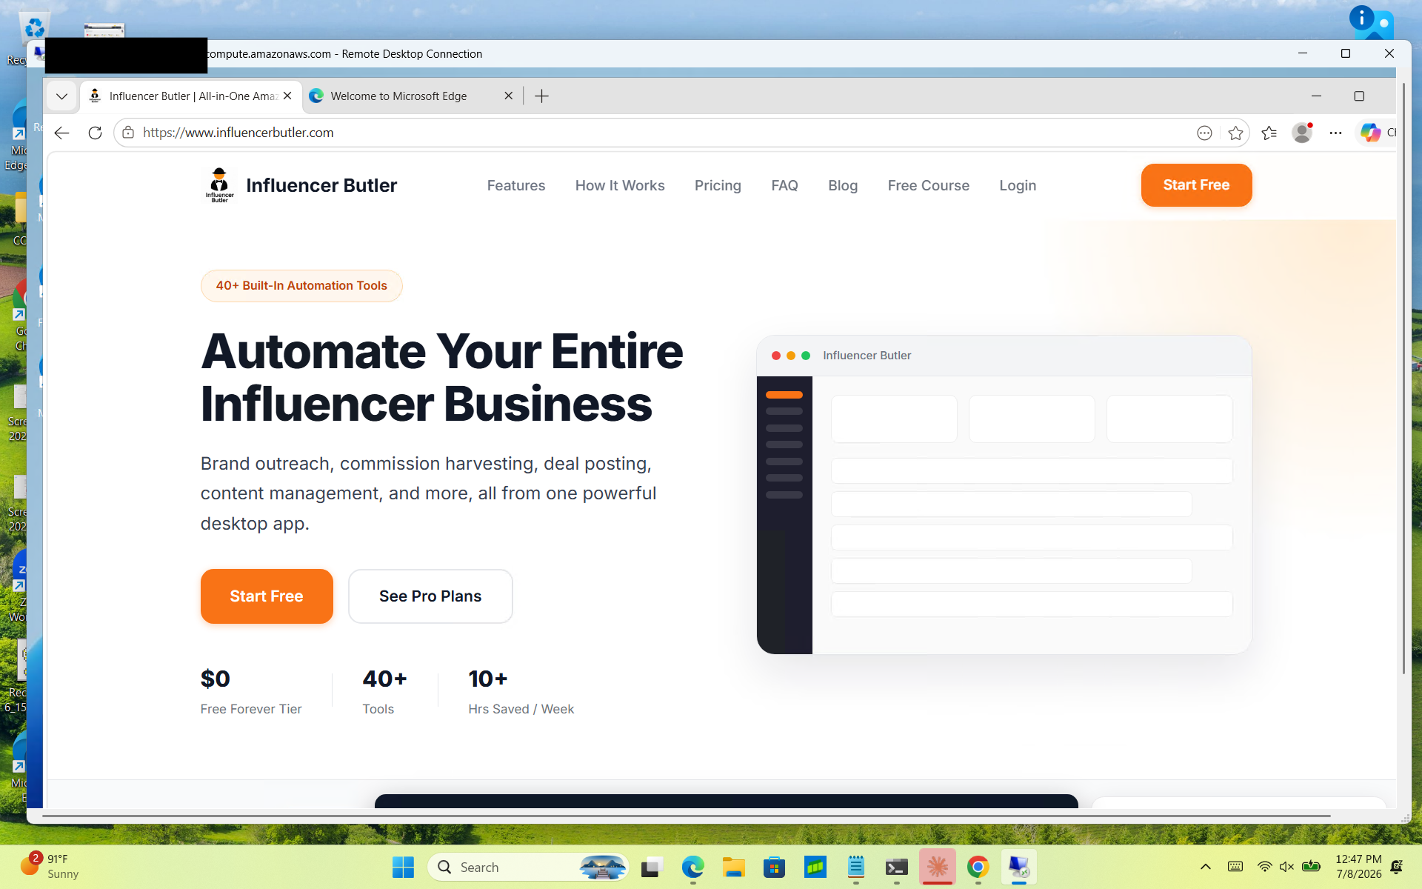Open the Windows Start menu
Image resolution: width=1422 pixels, height=889 pixels.
403,867
